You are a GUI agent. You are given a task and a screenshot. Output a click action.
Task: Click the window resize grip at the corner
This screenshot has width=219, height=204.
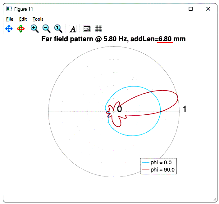point(215,200)
